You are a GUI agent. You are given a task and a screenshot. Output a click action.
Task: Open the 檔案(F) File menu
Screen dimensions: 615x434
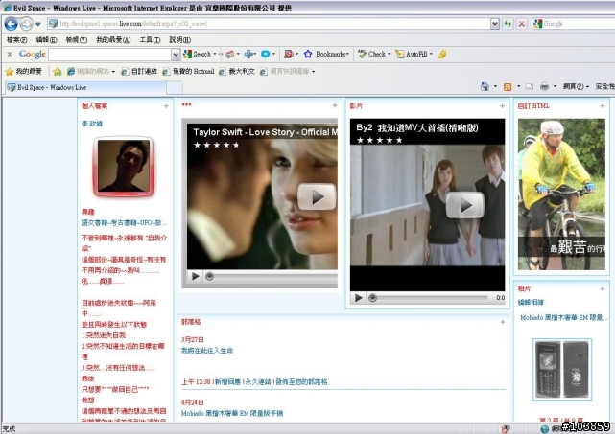tap(17, 40)
